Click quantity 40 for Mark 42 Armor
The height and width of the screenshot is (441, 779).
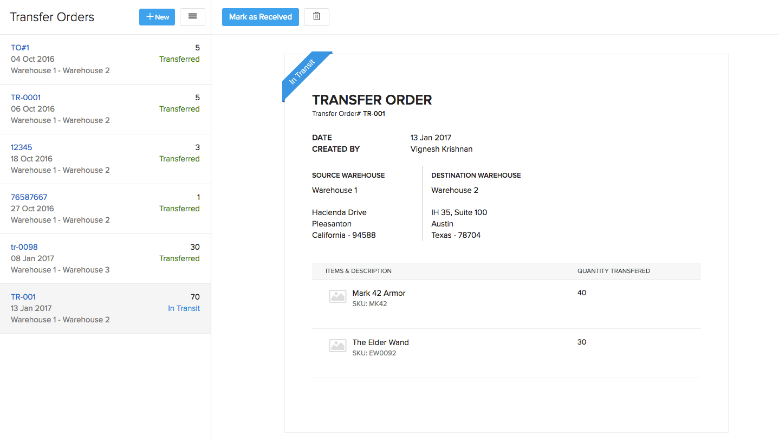click(x=582, y=293)
